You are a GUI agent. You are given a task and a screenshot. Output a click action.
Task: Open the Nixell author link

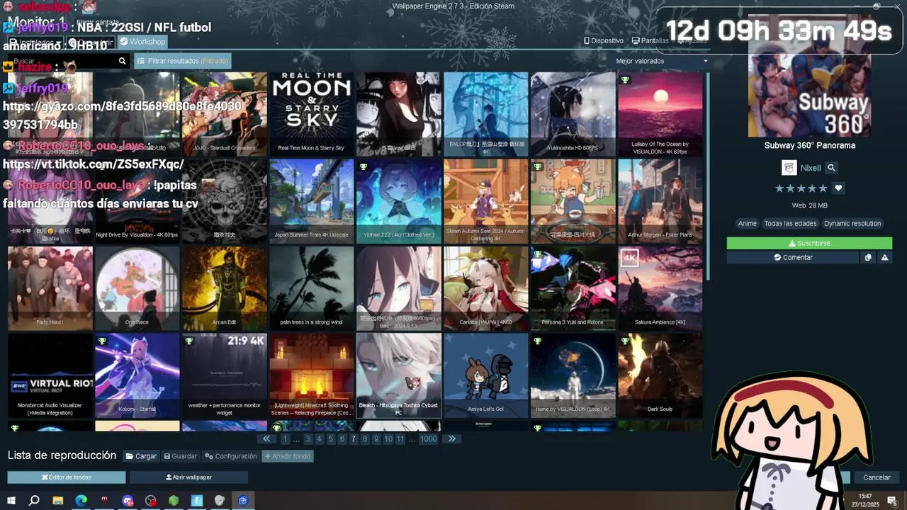pyautogui.click(x=811, y=168)
